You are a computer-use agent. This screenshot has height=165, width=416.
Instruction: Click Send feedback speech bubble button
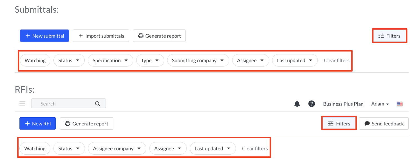pos(384,123)
